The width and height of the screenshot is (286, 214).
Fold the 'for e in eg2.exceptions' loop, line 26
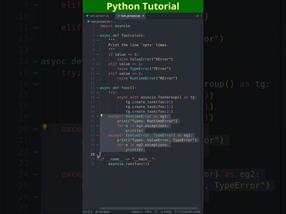pos(97,145)
